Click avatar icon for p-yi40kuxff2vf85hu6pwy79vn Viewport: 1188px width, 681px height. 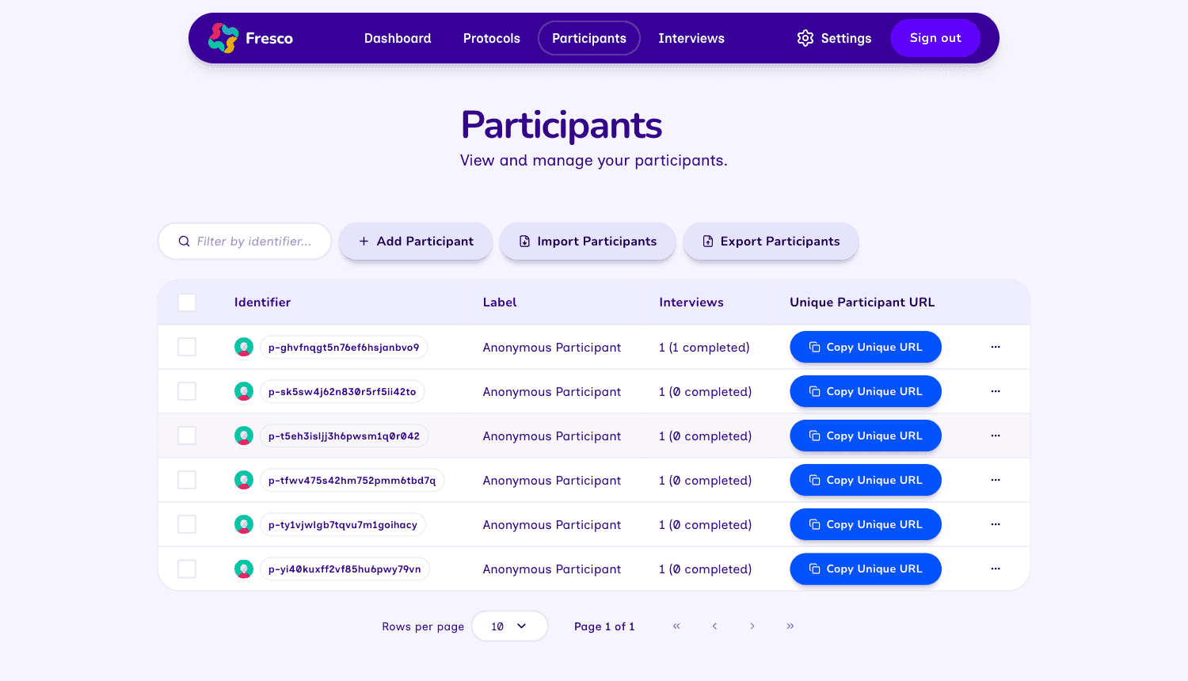coord(244,569)
